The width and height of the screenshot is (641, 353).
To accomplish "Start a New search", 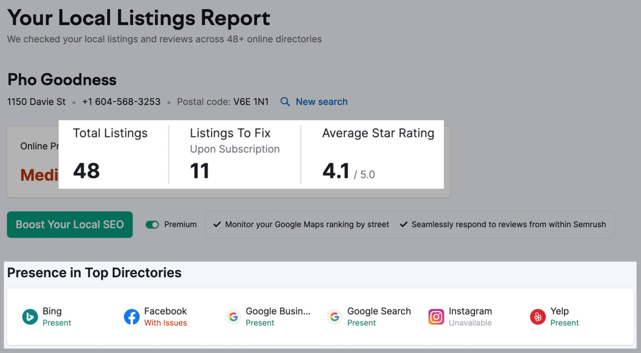I will (x=321, y=102).
